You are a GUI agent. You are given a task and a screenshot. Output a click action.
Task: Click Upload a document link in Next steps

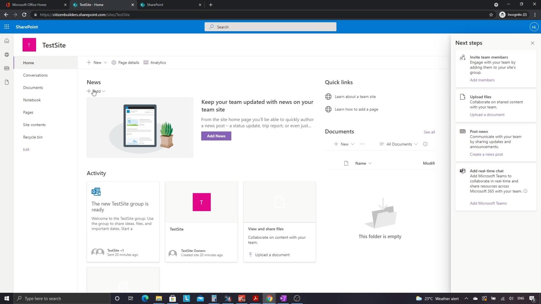coord(487,115)
